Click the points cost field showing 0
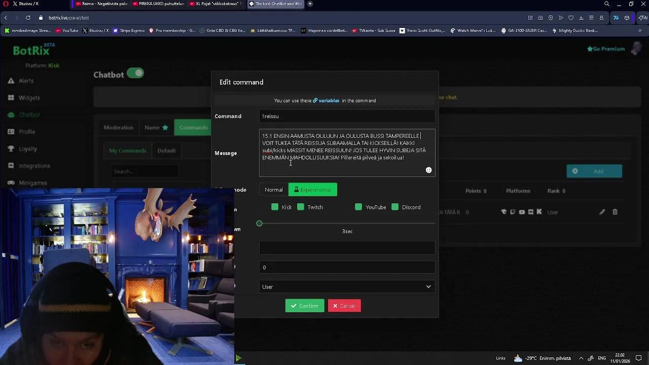The width and height of the screenshot is (649, 365). (x=347, y=267)
